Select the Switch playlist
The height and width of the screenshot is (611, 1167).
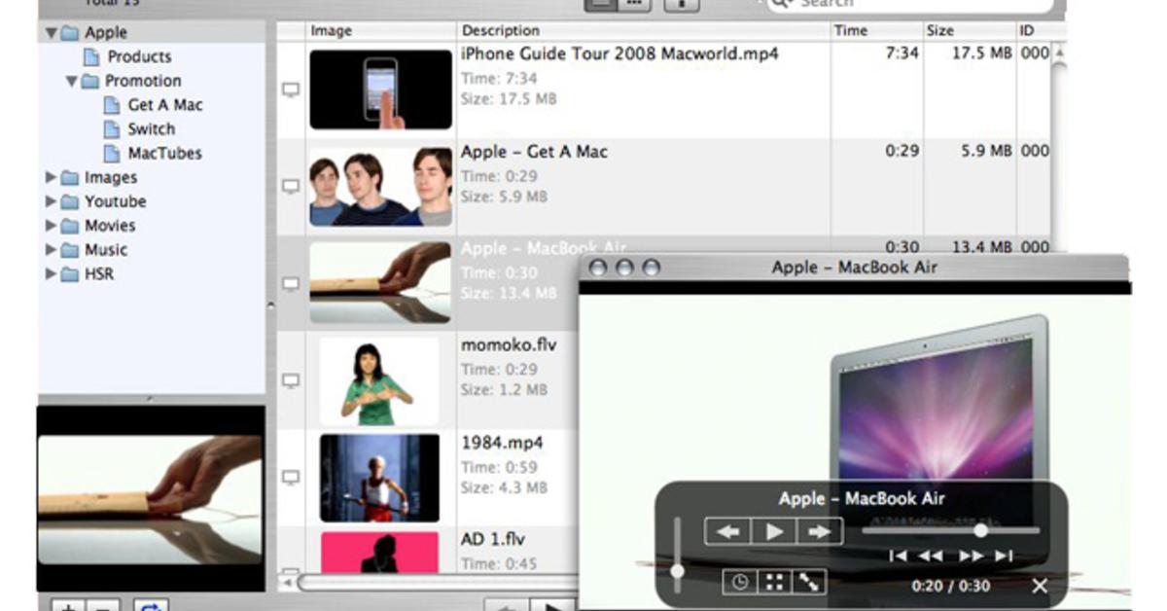pos(152,129)
